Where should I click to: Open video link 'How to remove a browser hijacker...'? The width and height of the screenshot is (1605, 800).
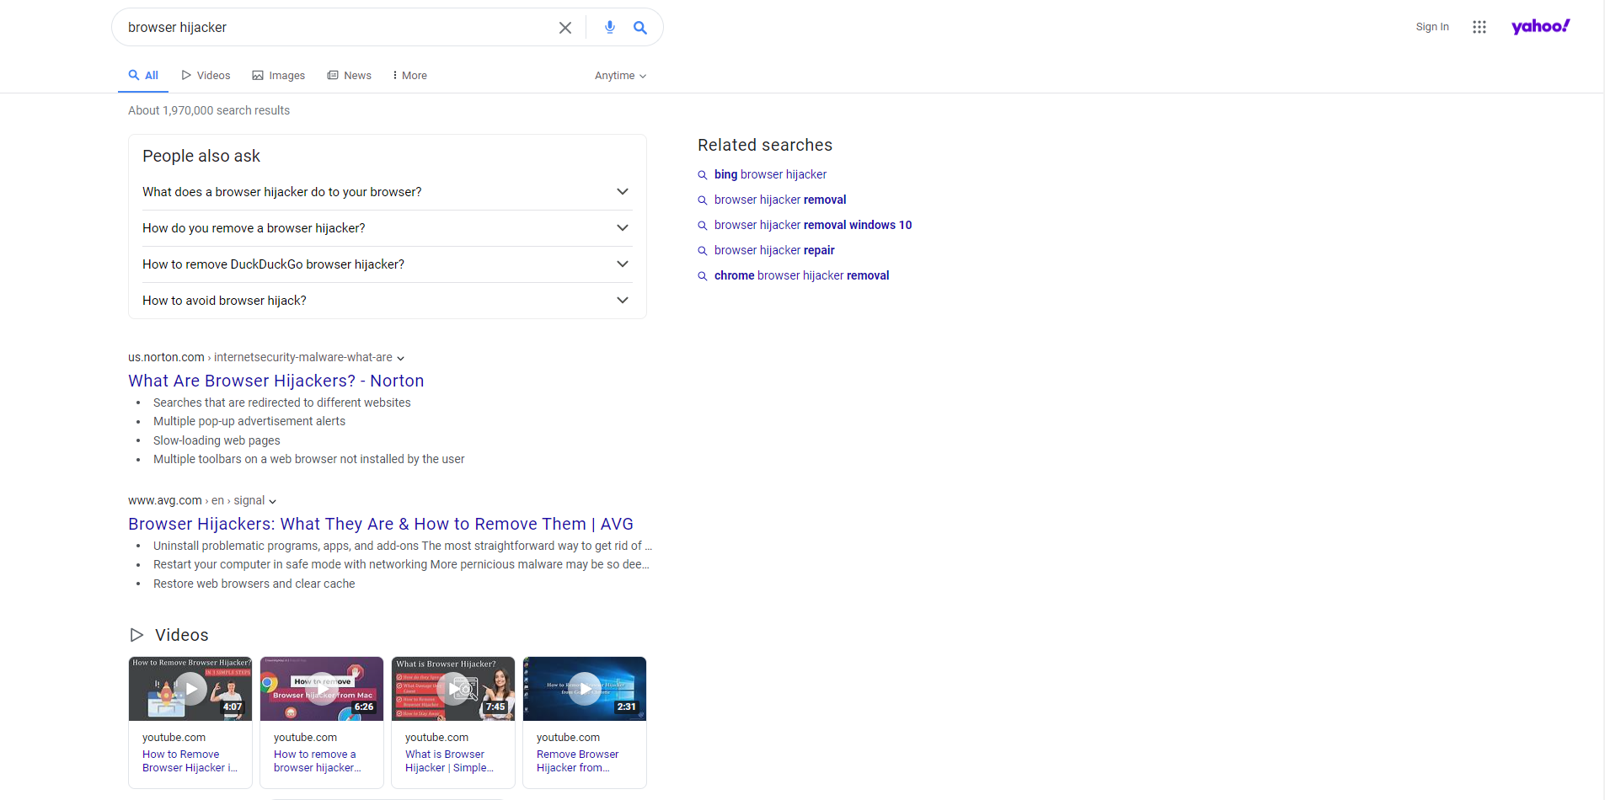(x=318, y=761)
